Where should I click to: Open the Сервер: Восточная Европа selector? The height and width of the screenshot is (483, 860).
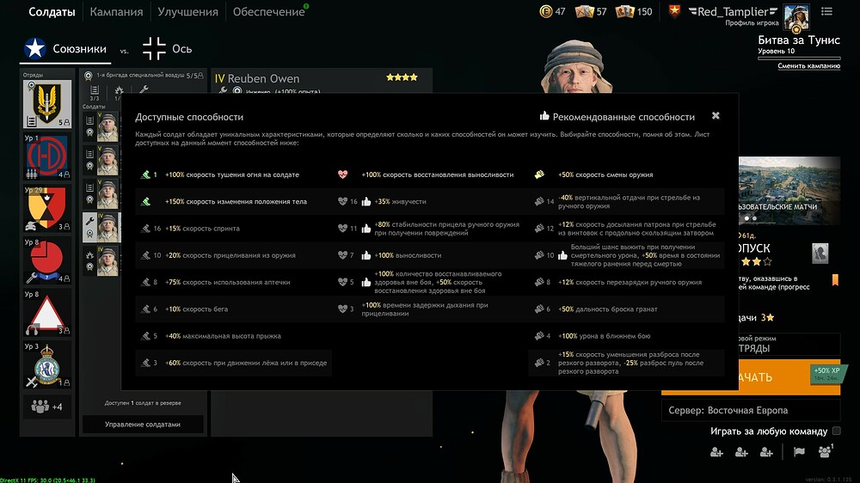pyautogui.click(x=751, y=410)
